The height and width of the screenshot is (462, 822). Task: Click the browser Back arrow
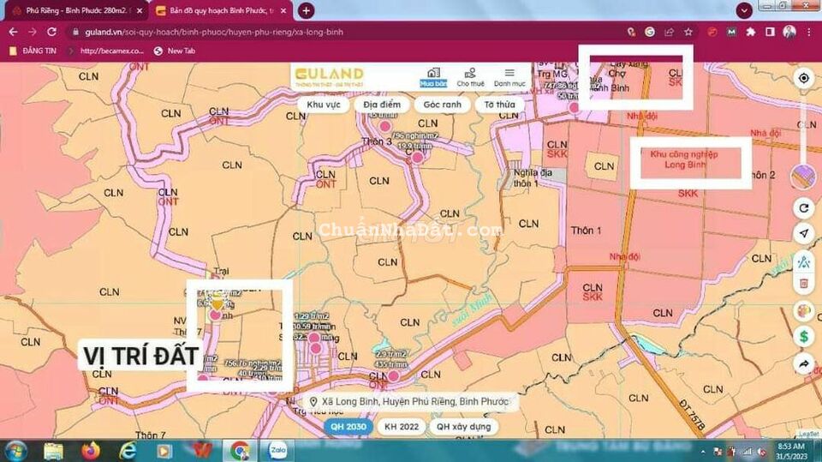13,32
